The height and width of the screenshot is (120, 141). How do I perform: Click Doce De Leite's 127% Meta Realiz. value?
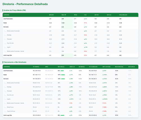[59, 95]
